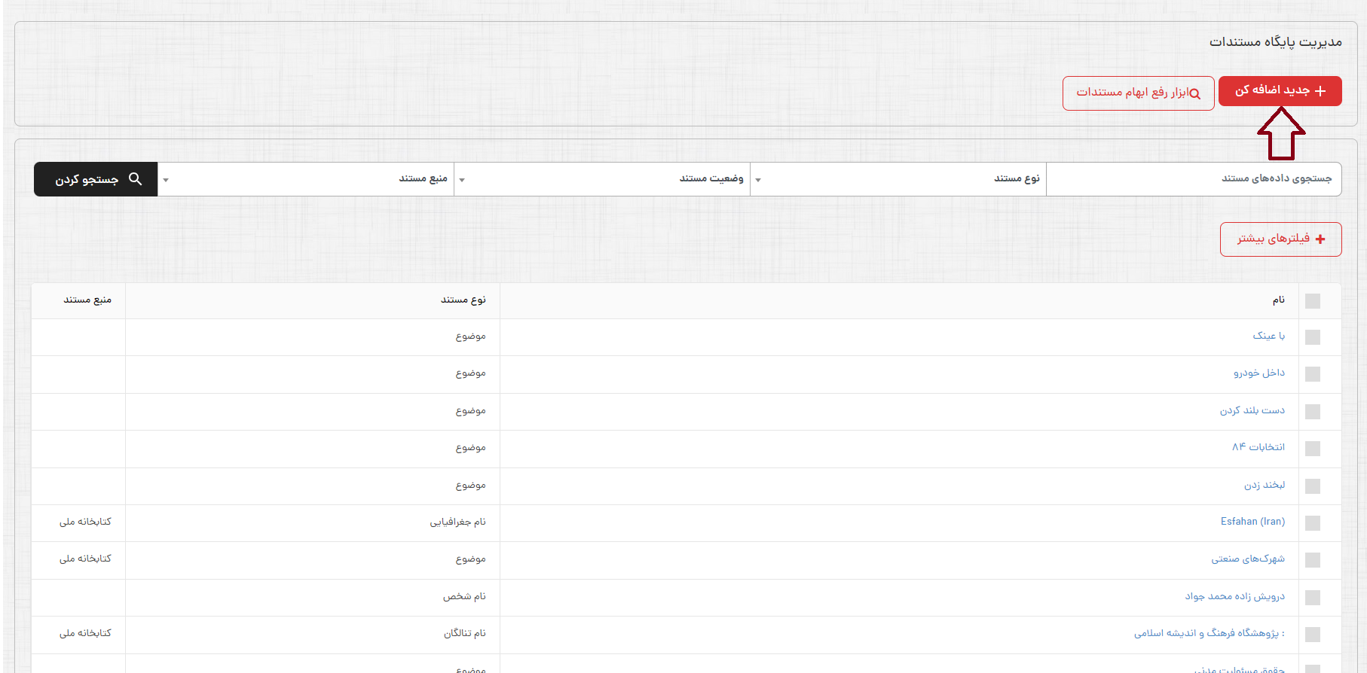Toggle the select-all checkbox in table header

(x=1313, y=301)
